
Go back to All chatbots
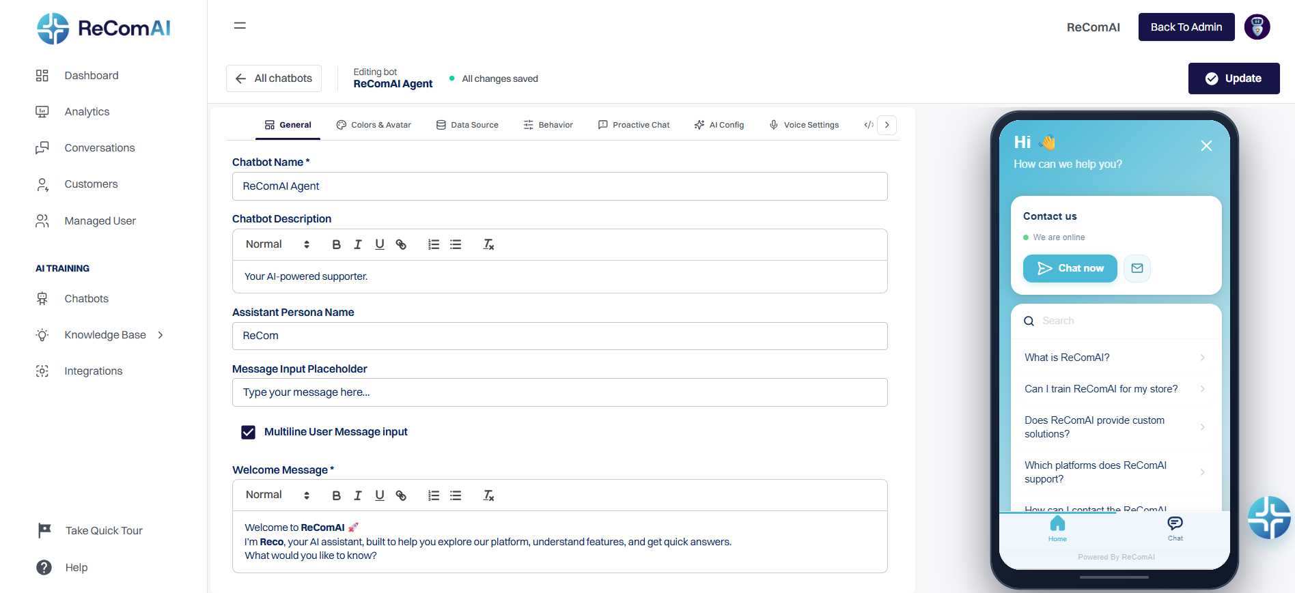click(274, 78)
